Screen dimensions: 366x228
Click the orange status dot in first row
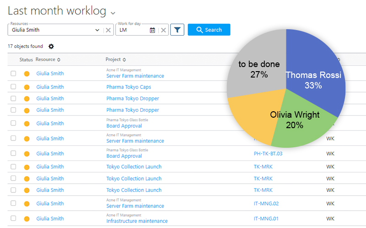click(x=27, y=73)
